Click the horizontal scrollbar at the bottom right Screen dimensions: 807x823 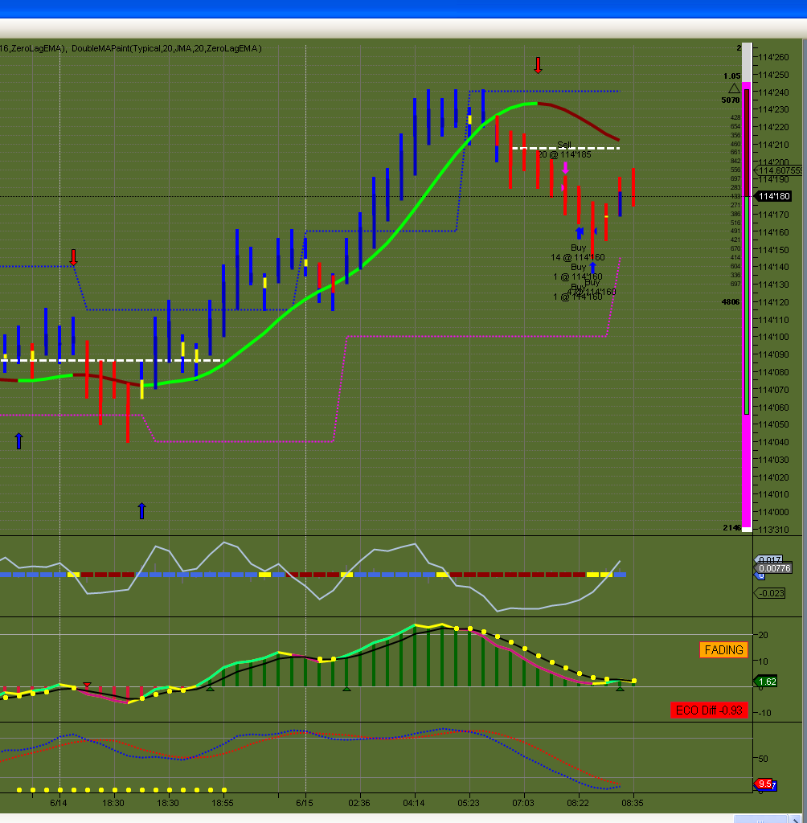tap(760, 819)
